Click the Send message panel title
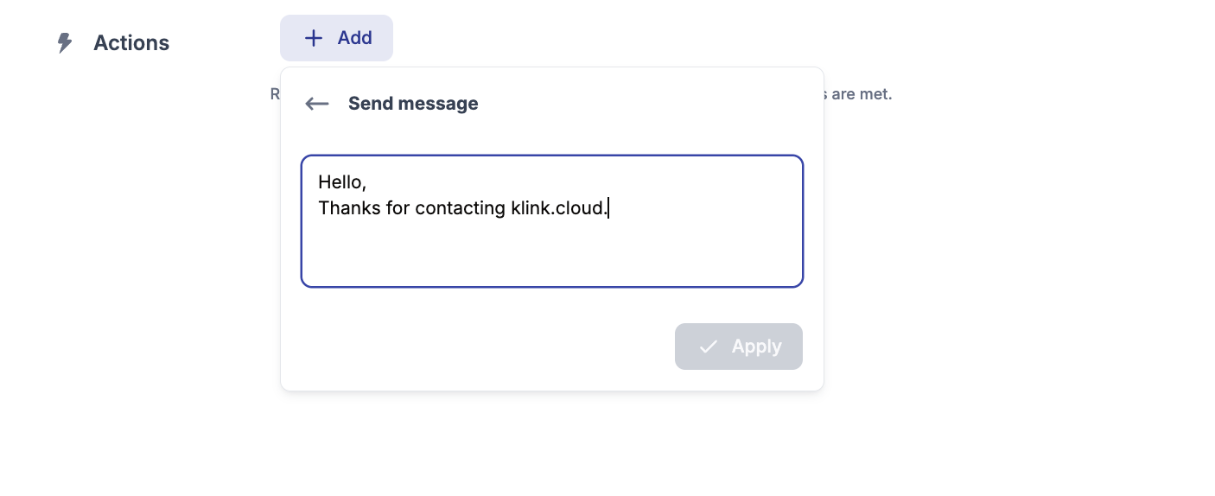Image resolution: width=1215 pixels, height=496 pixels. 413,104
